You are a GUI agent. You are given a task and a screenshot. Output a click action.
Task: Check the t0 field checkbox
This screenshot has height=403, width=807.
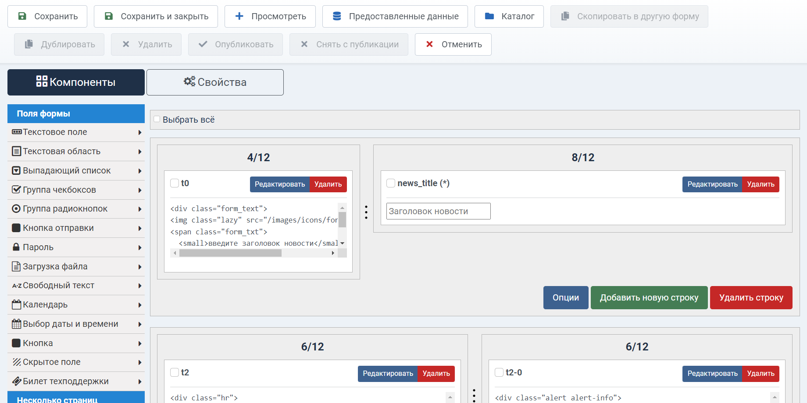(175, 183)
